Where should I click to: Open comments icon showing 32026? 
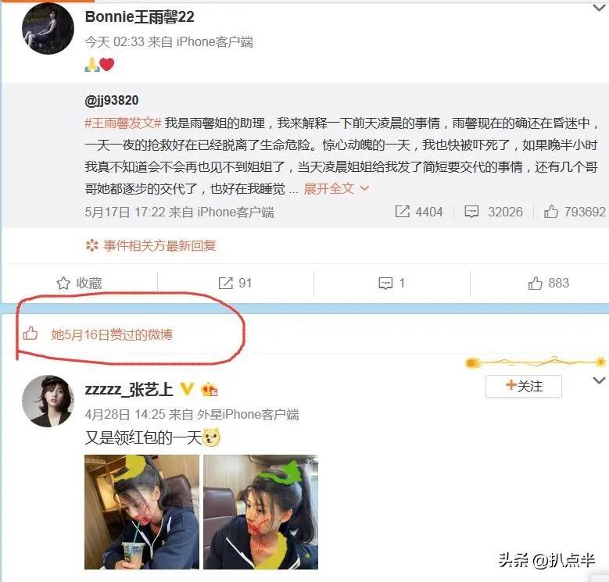(471, 212)
